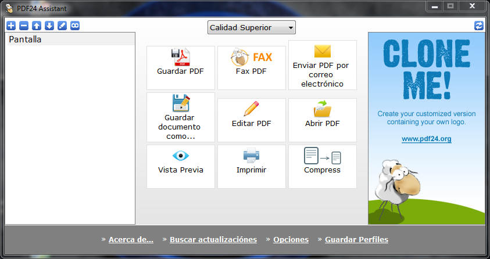Screen dimensions: 490x259
Task: Open the Opciones link
Action: pos(291,240)
